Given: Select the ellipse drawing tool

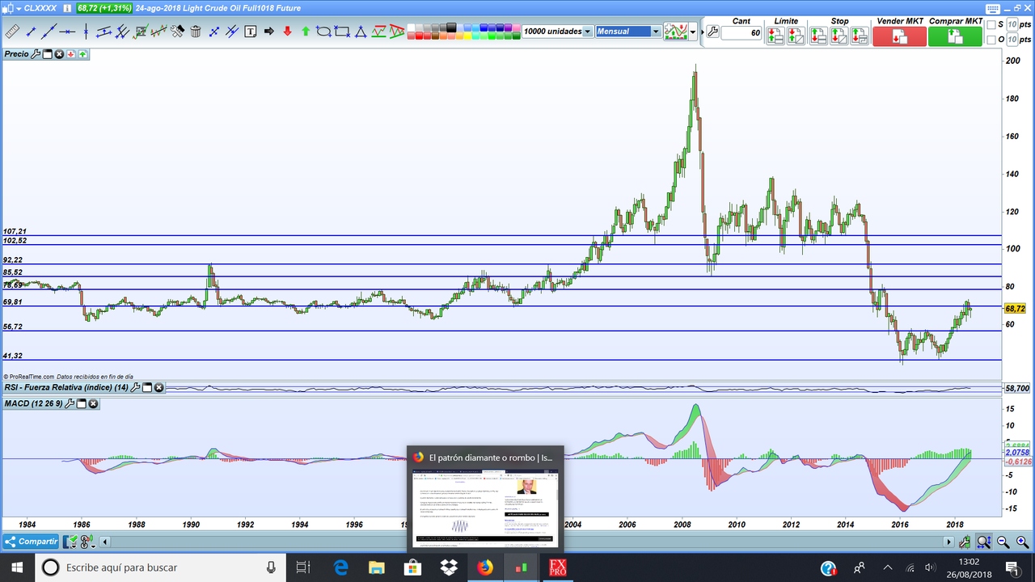Looking at the screenshot, I should coord(323,32).
